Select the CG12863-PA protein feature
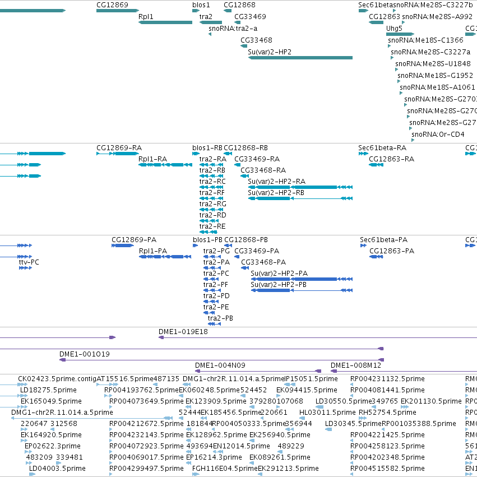This screenshot has height=477, width=477. click(x=376, y=257)
